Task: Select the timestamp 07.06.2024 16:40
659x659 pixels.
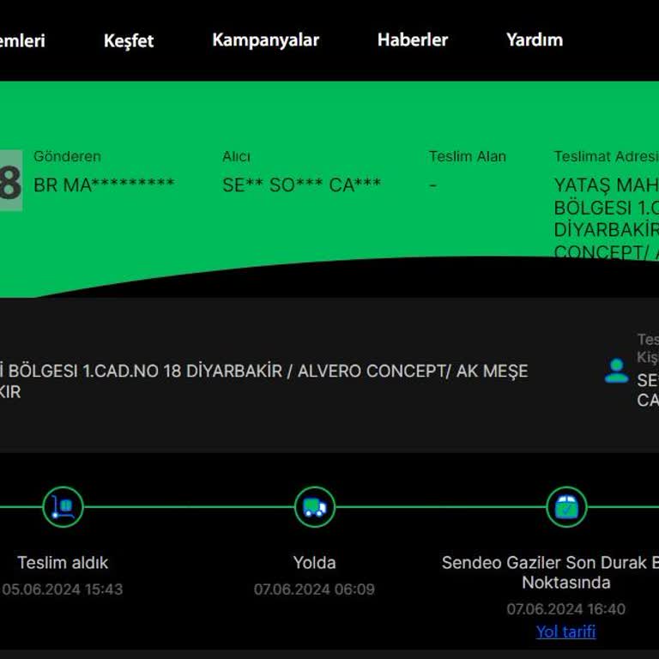Action: pos(566,609)
